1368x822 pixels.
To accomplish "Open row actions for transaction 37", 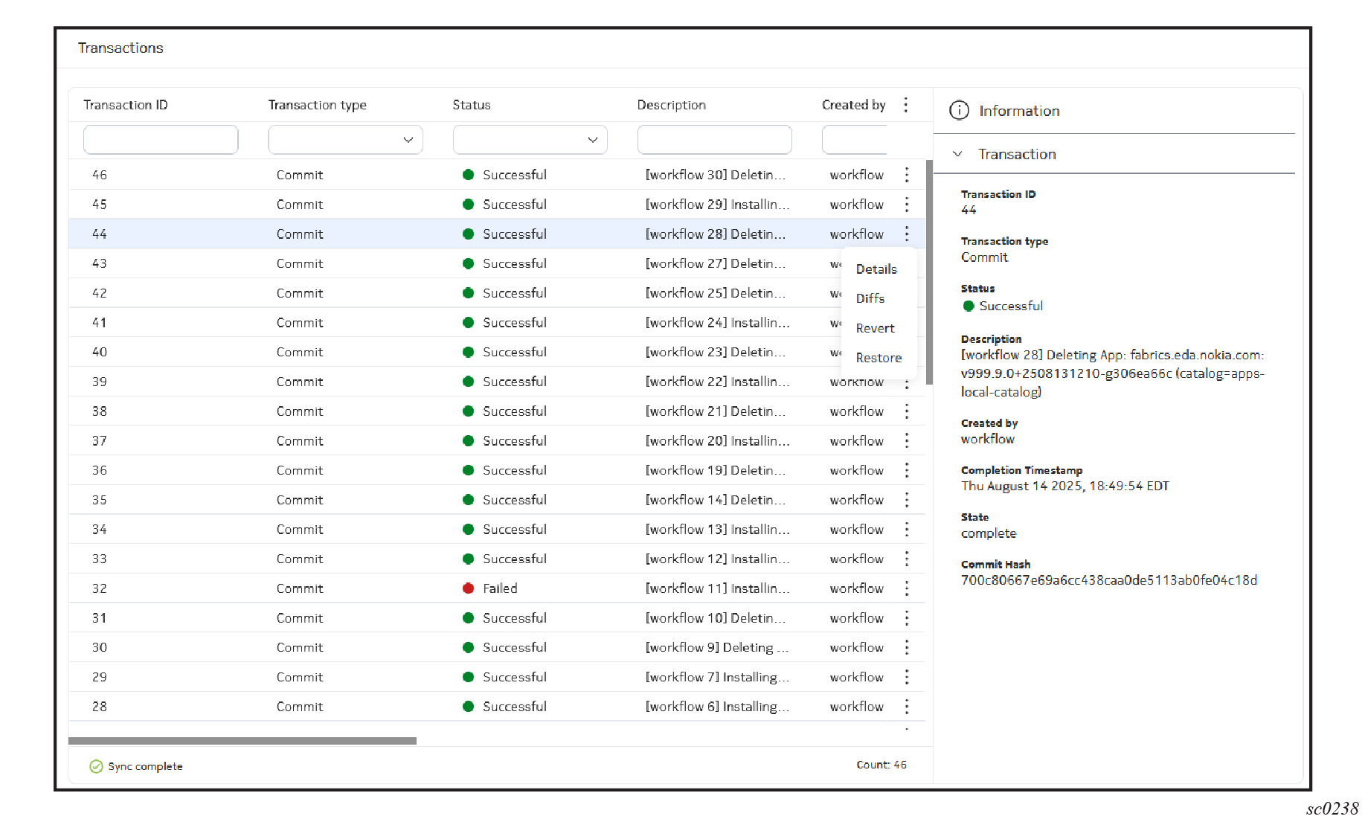I will pyautogui.click(x=906, y=441).
